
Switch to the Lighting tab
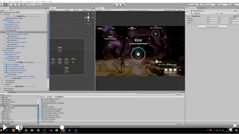(201, 8)
